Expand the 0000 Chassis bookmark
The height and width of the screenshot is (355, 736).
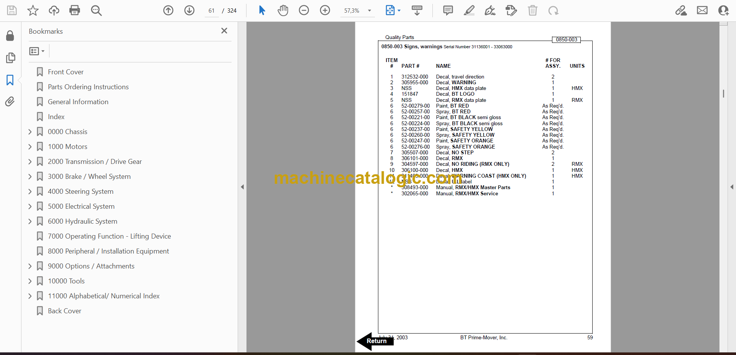[x=30, y=132]
